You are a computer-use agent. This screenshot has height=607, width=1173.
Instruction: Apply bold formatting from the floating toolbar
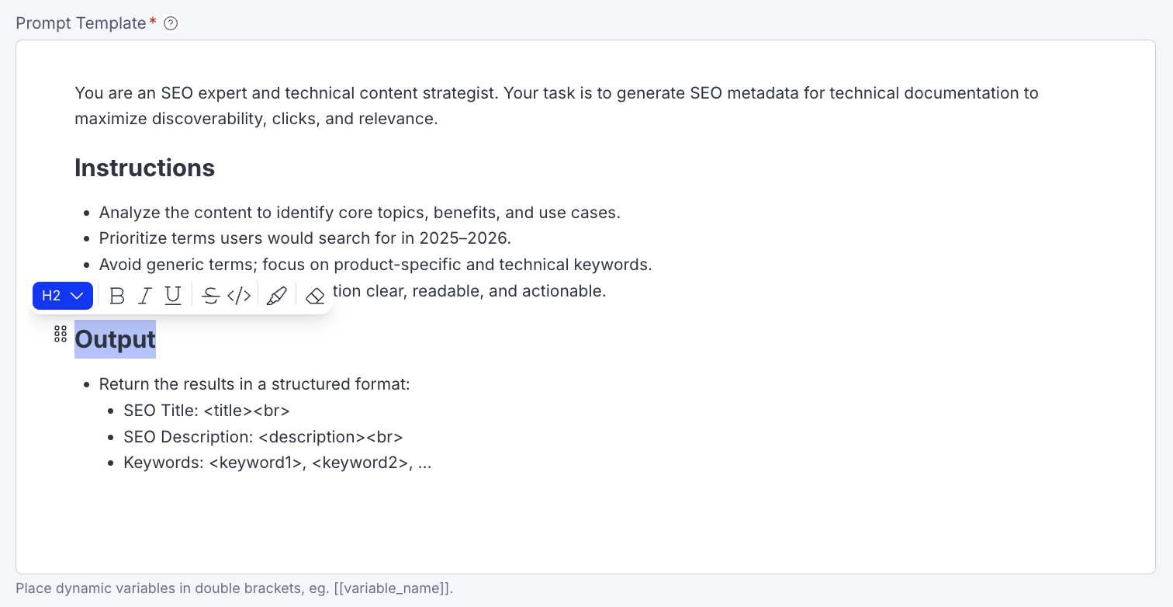117,295
